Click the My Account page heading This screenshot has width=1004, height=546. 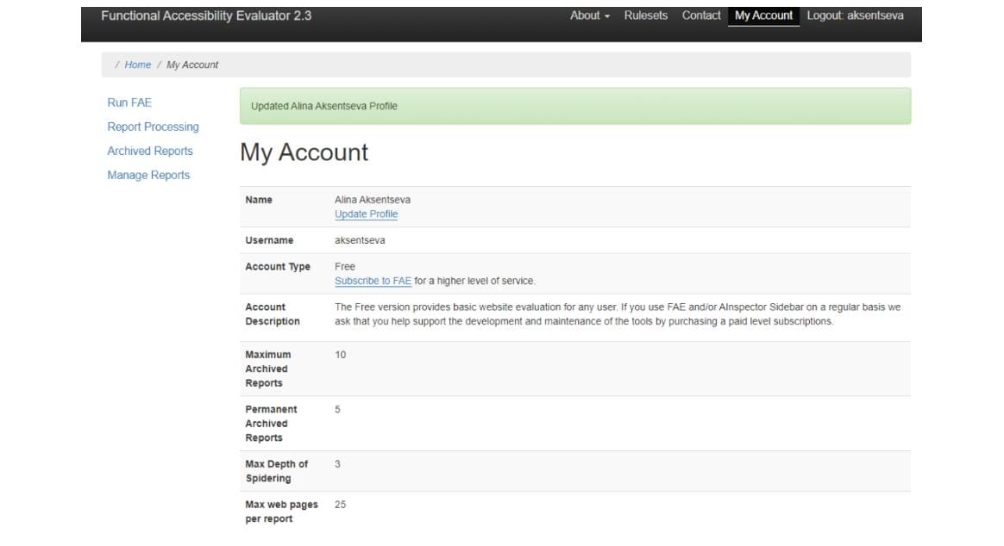pos(304,152)
